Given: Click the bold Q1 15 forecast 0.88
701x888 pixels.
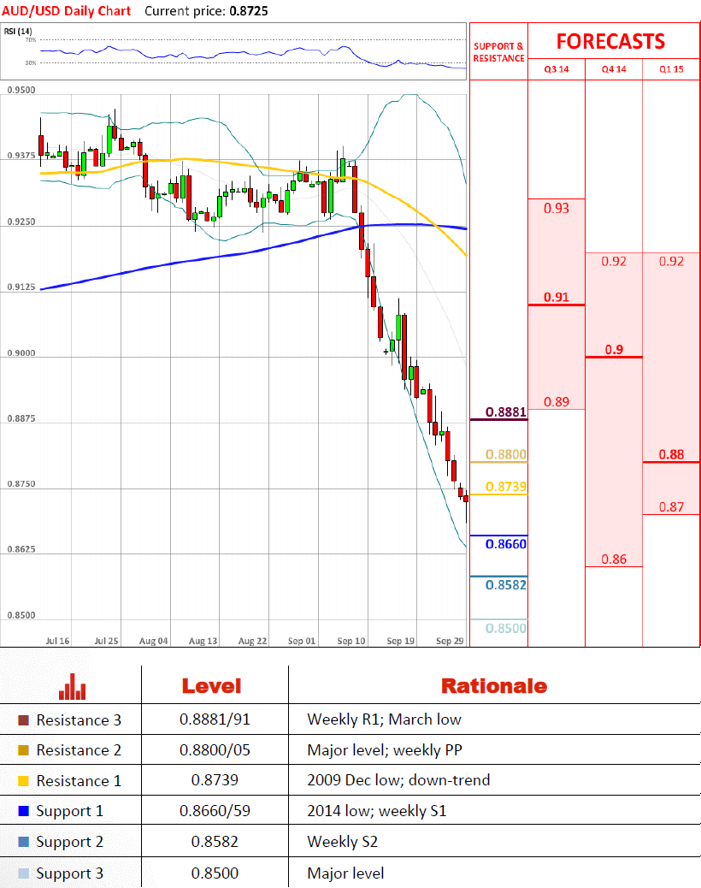Looking at the screenshot, I should pyautogui.click(x=671, y=454).
